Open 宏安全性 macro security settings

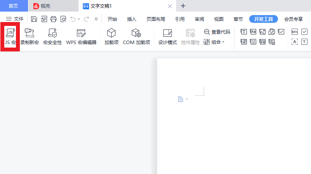click(x=52, y=36)
